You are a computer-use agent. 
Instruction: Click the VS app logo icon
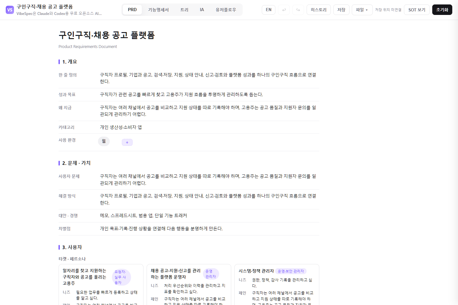10,10
